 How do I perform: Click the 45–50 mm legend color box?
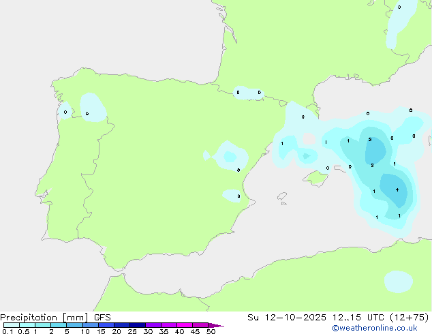(x=200, y=325)
